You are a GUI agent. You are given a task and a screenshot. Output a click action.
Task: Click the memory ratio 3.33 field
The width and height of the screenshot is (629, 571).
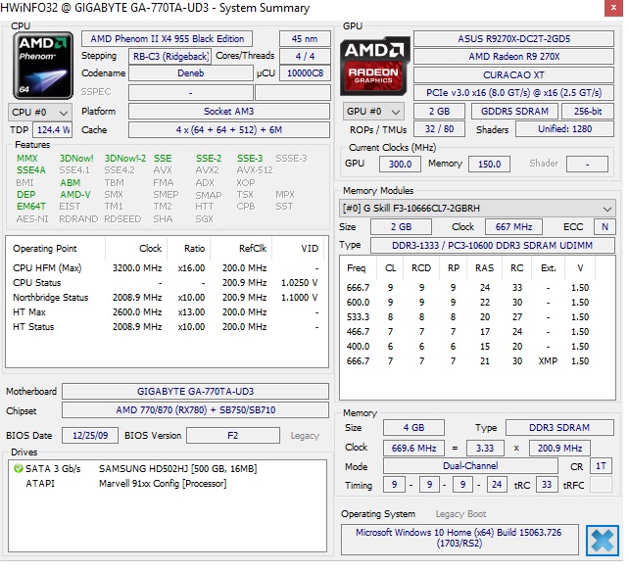[485, 448]
